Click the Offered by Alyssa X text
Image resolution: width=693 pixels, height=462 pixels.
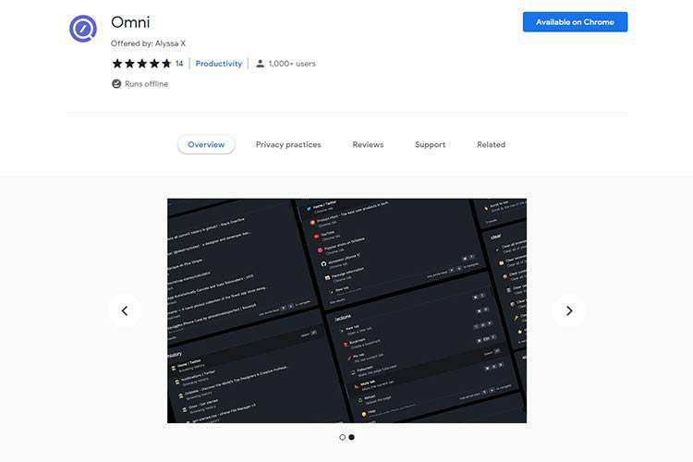[x=146, y=43]
